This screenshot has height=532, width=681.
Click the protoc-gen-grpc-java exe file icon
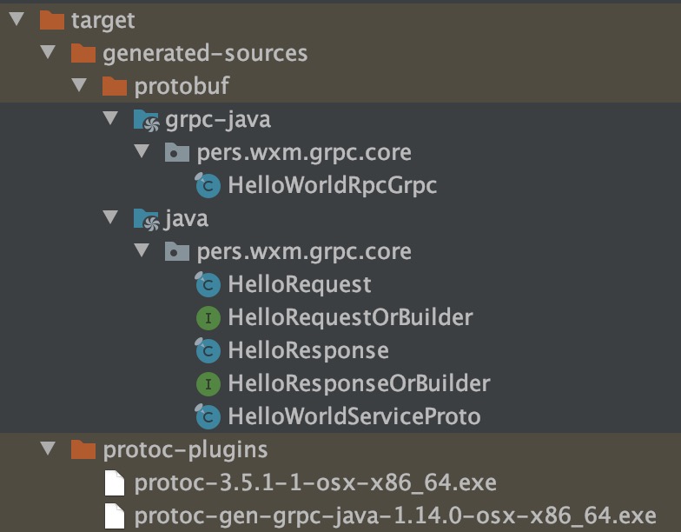[x=115, y=515]
